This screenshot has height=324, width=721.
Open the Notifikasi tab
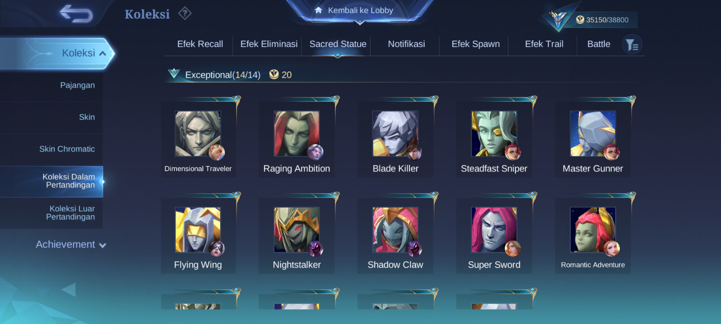click(406, 44)
